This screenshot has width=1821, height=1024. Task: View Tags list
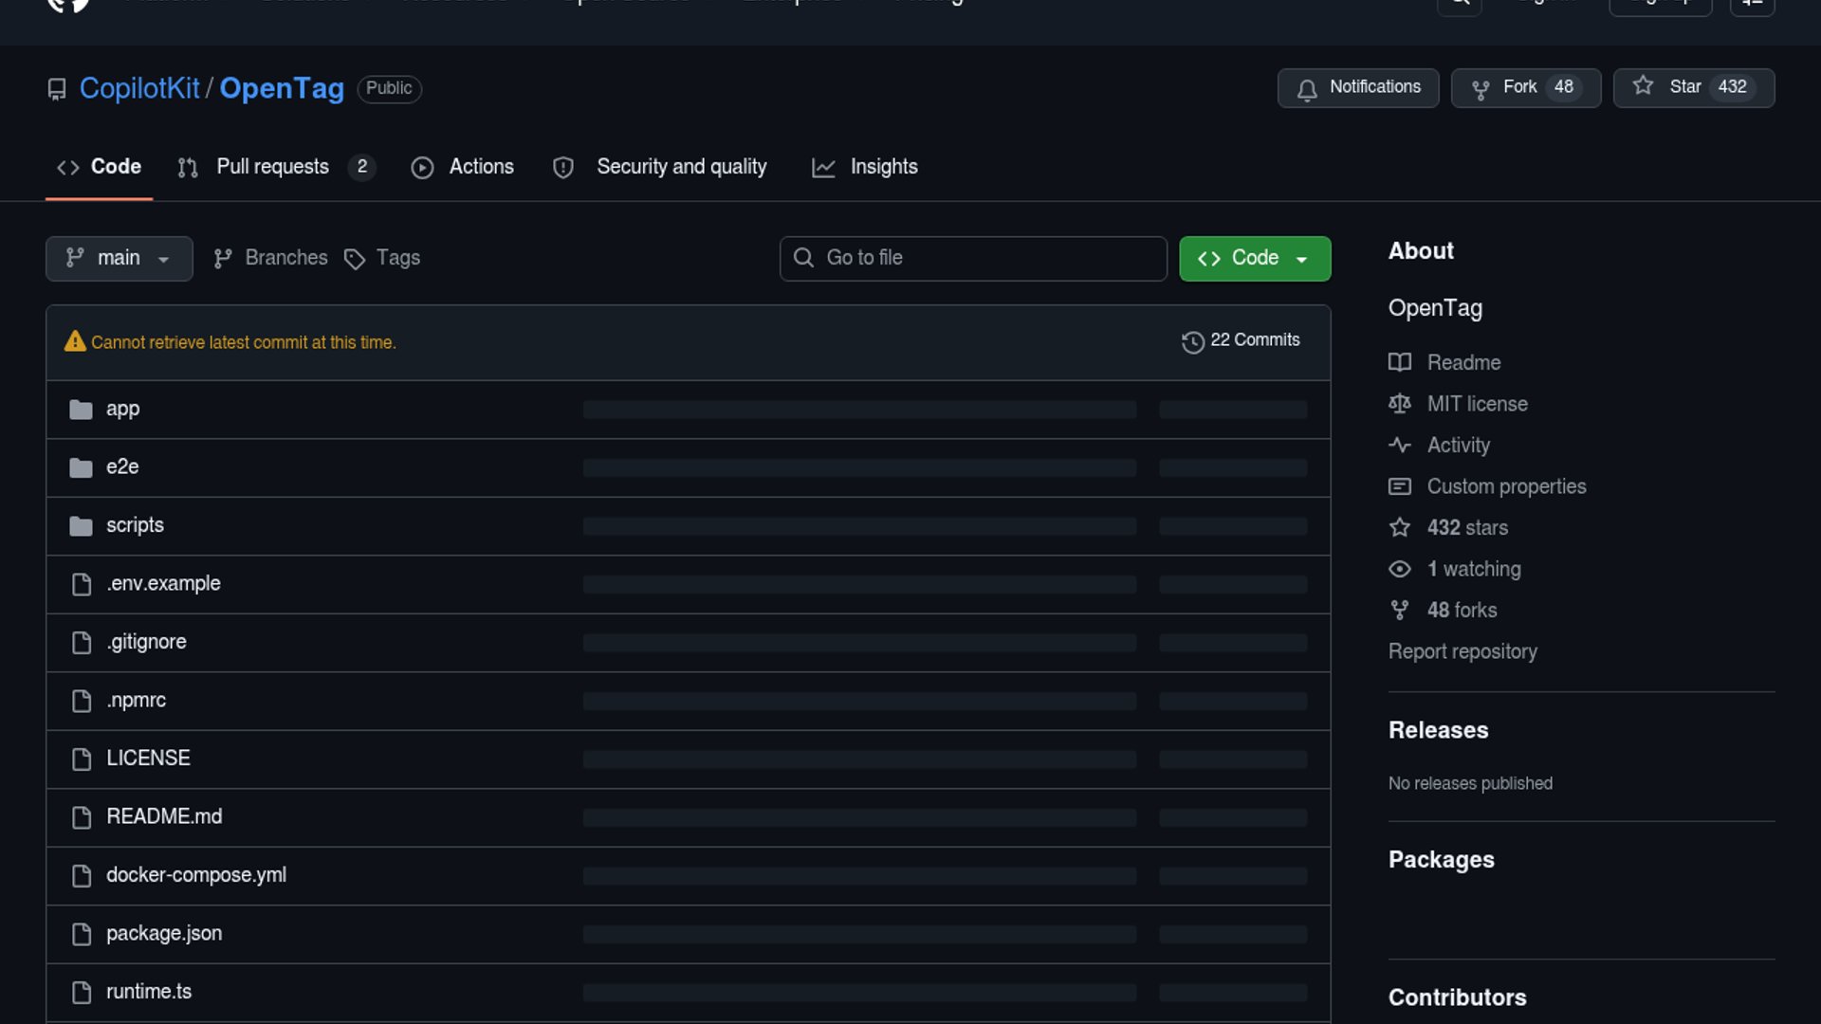point(382,258)
